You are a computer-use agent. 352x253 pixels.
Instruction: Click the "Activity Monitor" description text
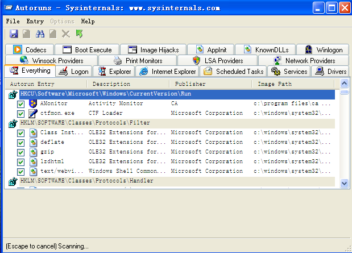[115, 103]
